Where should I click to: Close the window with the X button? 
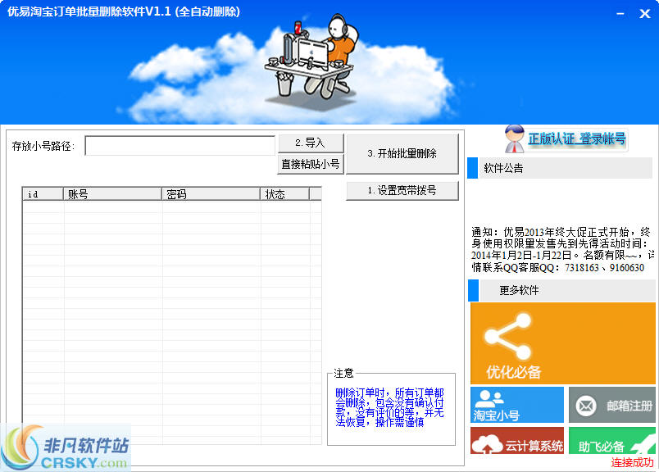pyautogui.click(x=645, y=14)
